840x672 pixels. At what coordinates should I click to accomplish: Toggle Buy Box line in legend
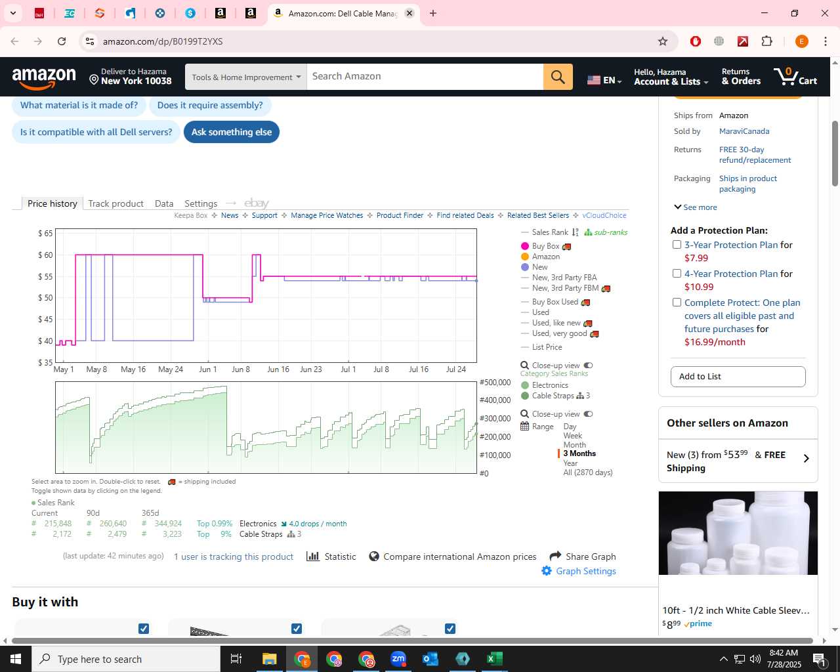point(546,246)
